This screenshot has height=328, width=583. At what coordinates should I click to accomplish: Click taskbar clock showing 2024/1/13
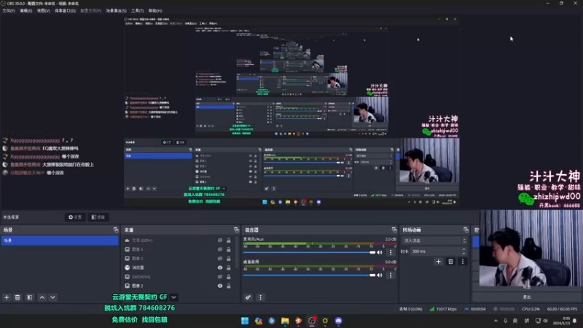[x=561, y=321]
